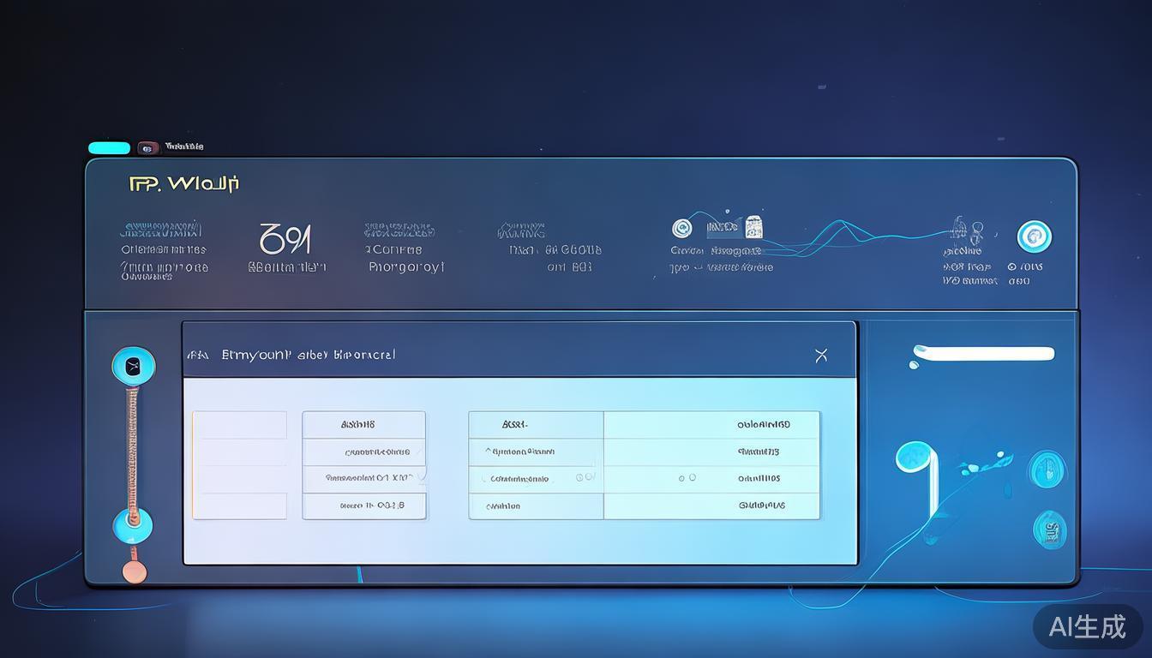Click the glowing cyan circle icon below the sidebar
The image size is (1152, 658).
[133, 526]
